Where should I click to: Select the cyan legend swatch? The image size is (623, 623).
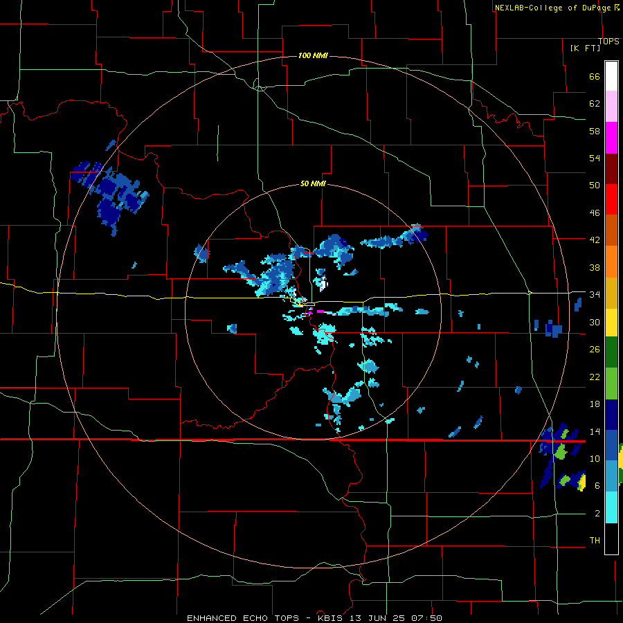(611, 507)
